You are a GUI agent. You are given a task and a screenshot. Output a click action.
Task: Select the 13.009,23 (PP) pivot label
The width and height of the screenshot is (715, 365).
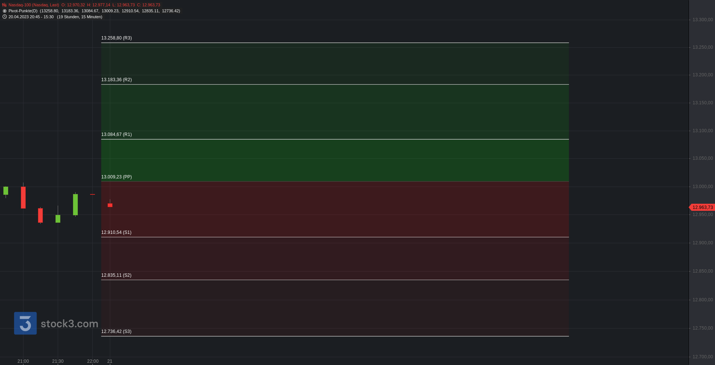117,177
